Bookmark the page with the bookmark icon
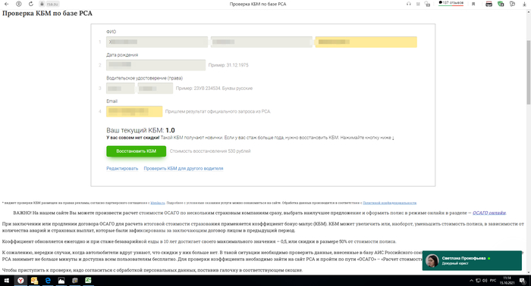The image size is (531, 286). 473,4
